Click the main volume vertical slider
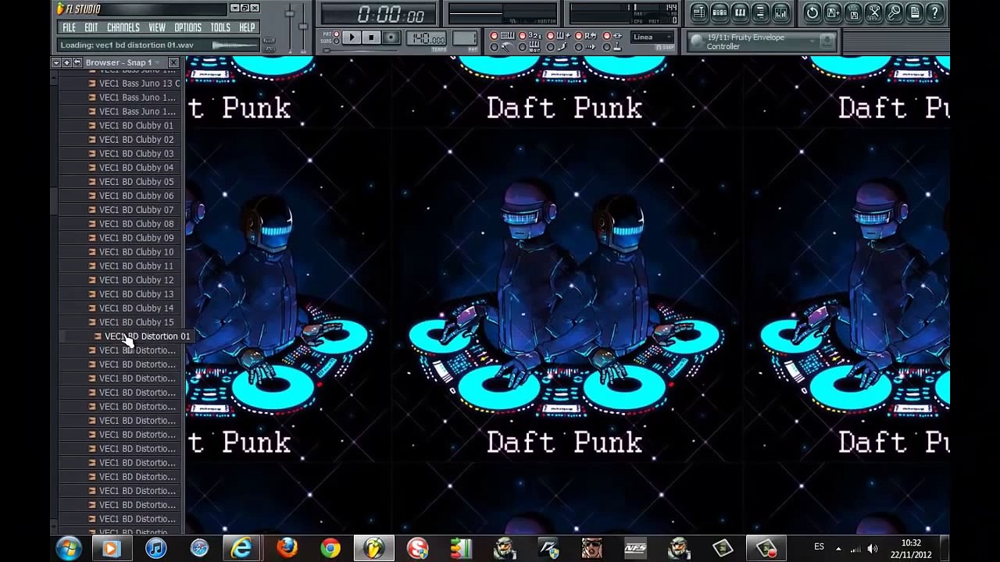This screenshot has width=1000, height=562. 289,27
